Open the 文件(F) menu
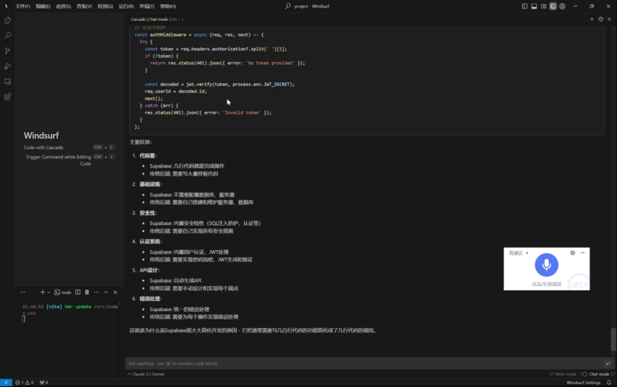 click(x=23, y=6)
